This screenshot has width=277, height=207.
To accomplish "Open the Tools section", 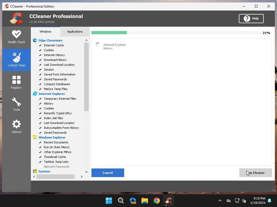I will (x=17, y=104).
